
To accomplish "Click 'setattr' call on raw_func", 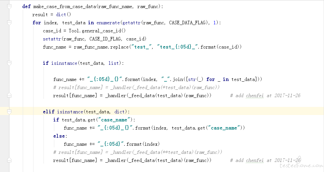I will (x=52, y=39).
